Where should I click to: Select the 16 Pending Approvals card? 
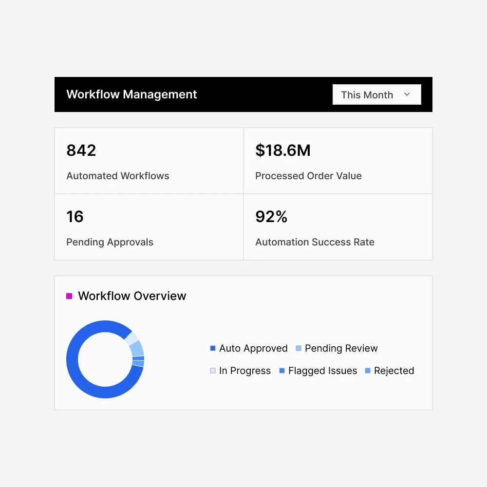click(149, 227)
